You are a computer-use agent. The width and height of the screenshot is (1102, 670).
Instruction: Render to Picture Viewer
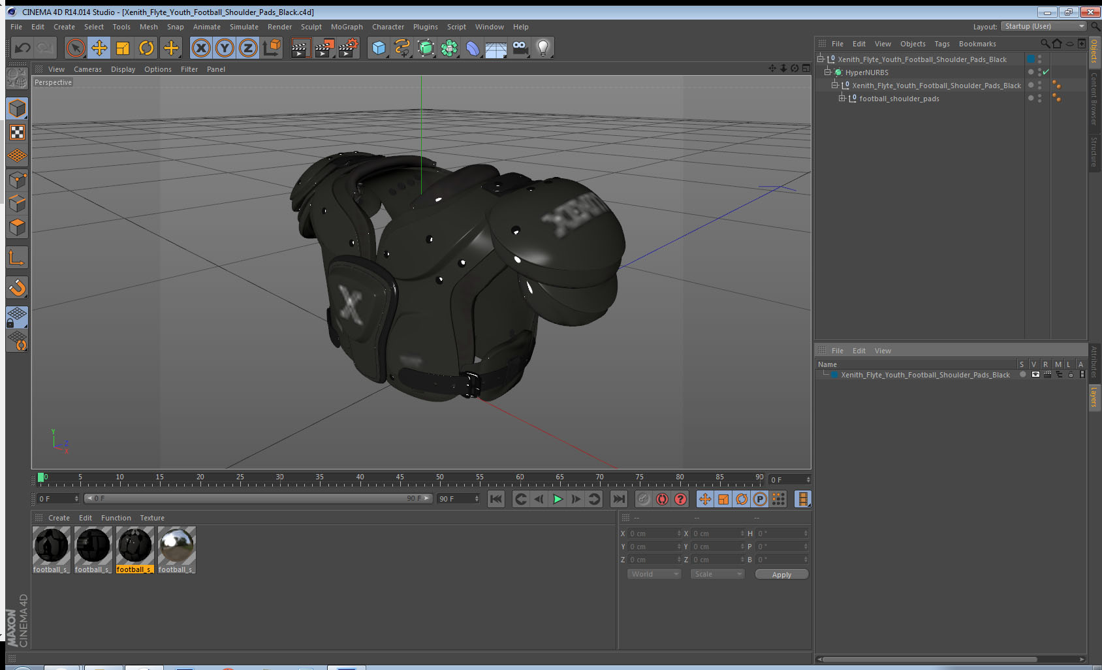(x=324, y=48)
